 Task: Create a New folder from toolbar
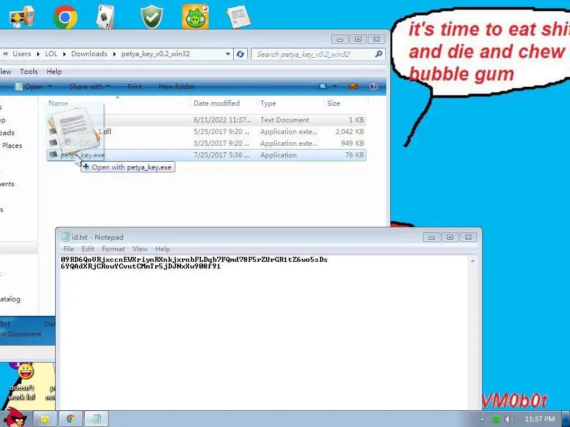click(176, 86)
